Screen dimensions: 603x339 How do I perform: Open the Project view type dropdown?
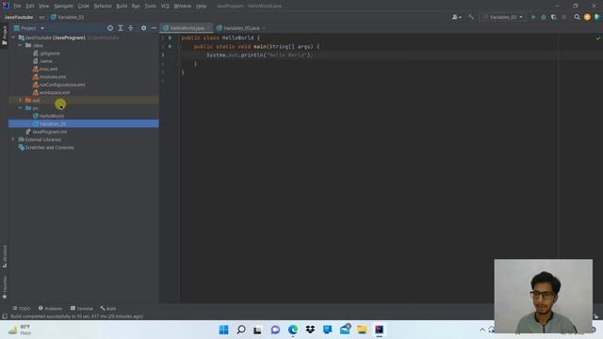pyautogui.click(x=29, y=28)
